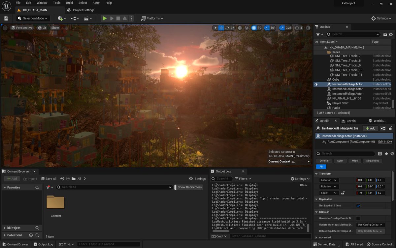Open the Platforms dropdown
Image resolution: width=396 pixels, height=248 pixels.
click(x=151, y=18)
